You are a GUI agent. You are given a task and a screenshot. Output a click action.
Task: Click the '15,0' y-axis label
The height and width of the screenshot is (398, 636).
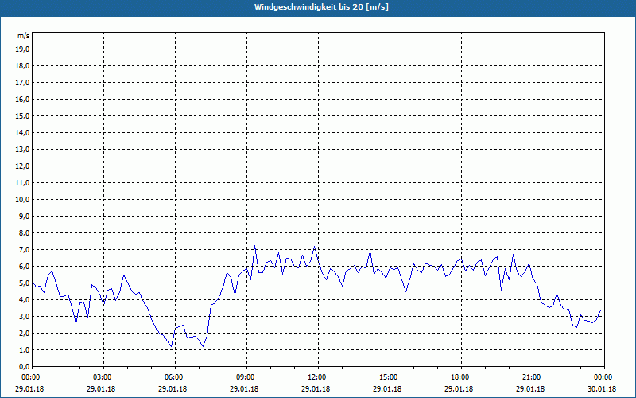[23, 115]
